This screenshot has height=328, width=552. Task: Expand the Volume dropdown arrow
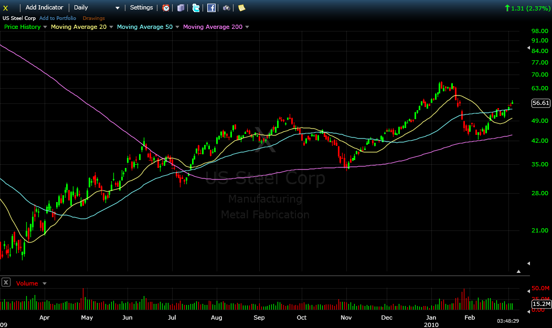[x=45, y=283]
